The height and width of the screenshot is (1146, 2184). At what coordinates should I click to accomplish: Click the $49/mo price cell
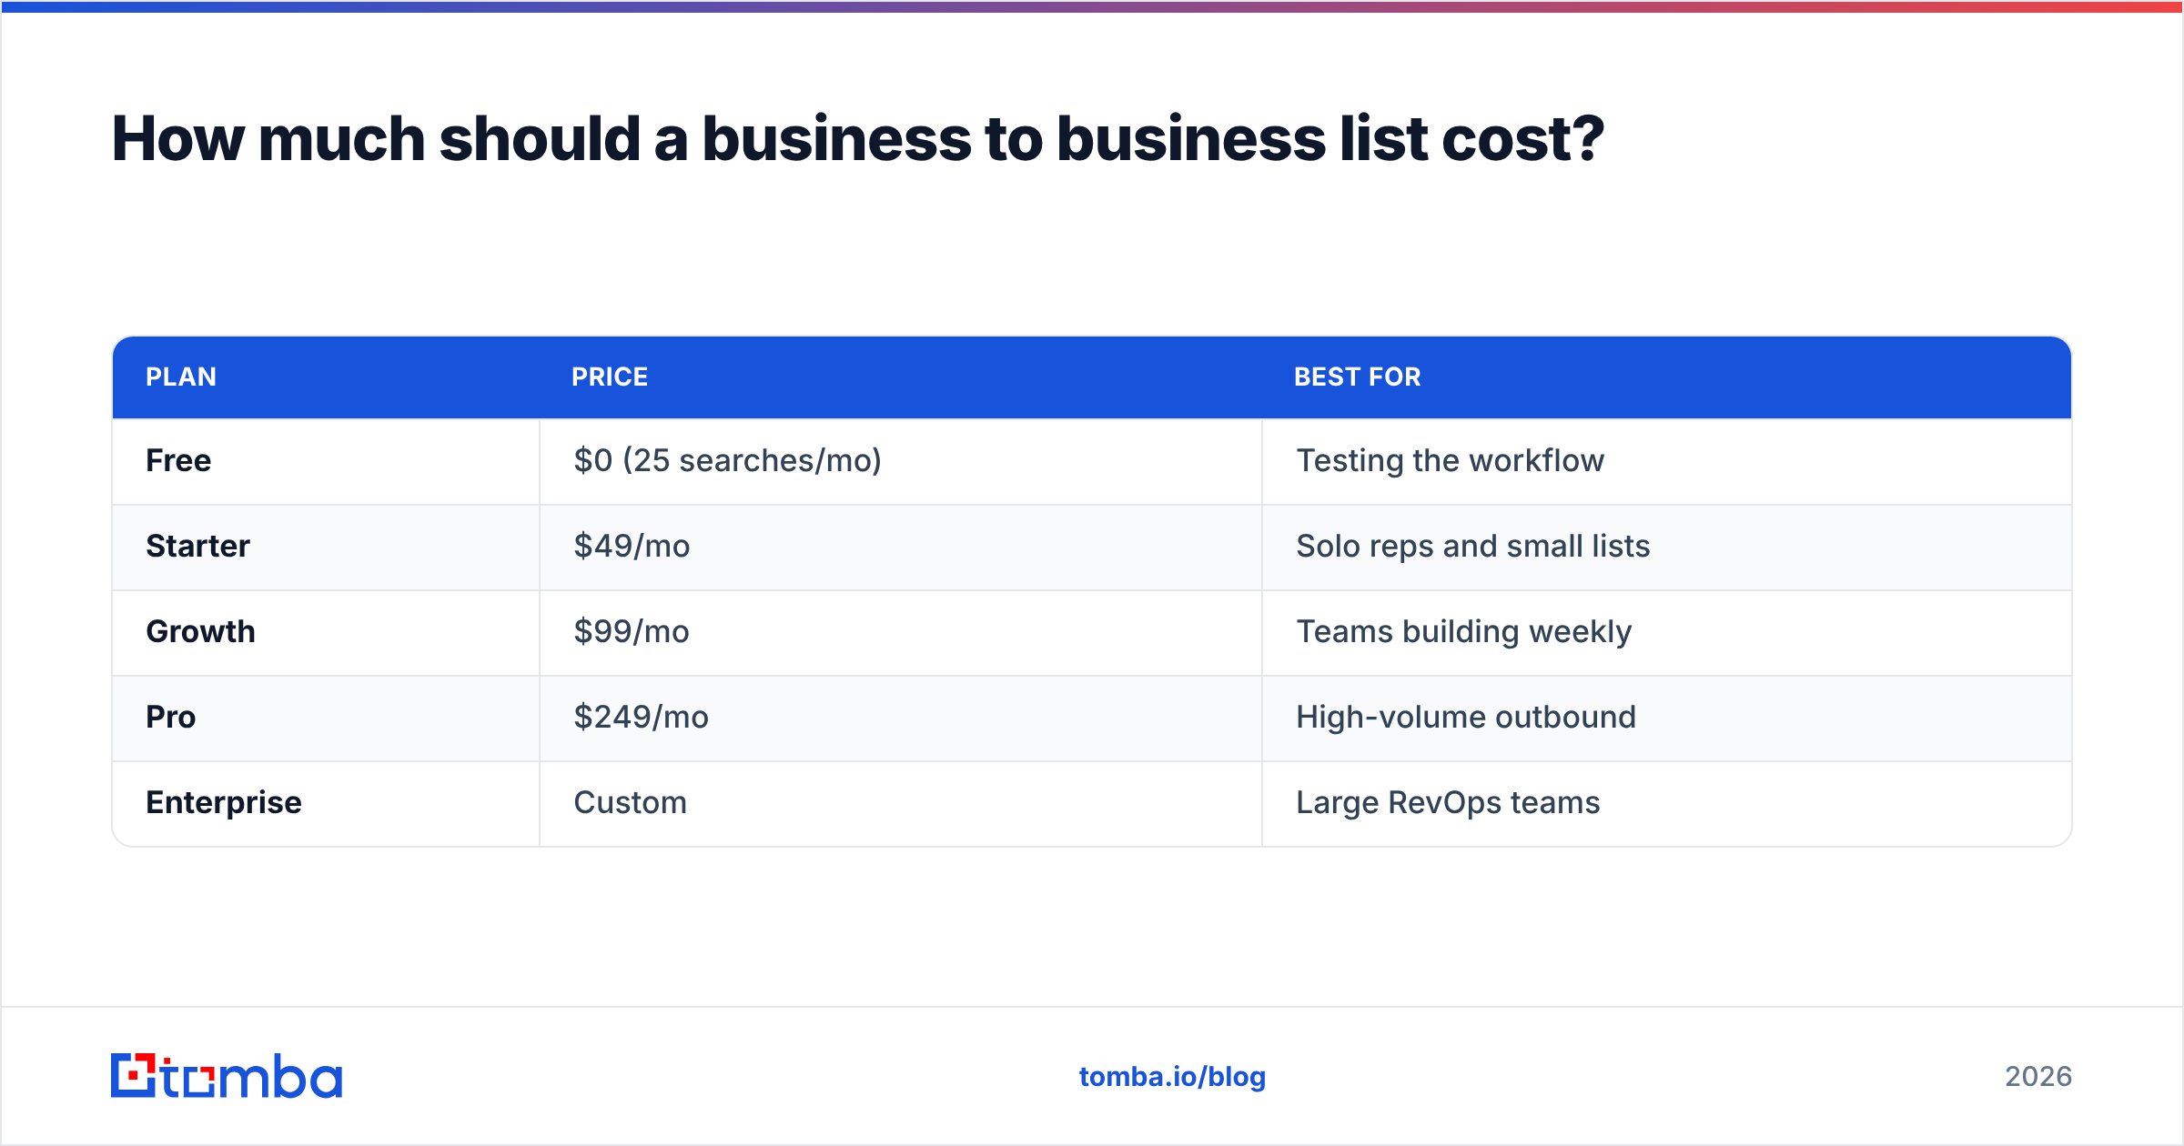click(x=901, y=547)
